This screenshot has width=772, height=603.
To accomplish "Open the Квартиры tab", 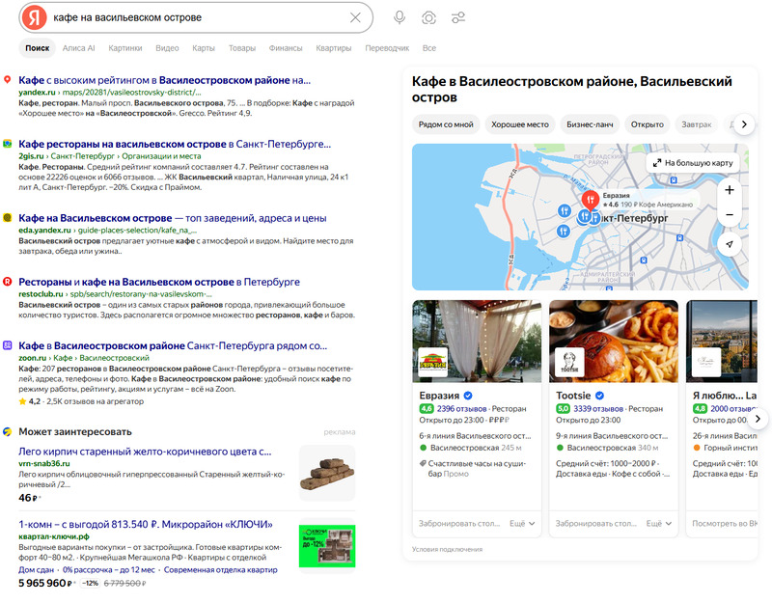I will click(333, 48).
